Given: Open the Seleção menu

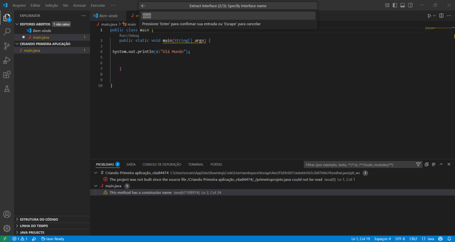Looking at the screenshot, I should pyautogui.click(x=52, y=5).
